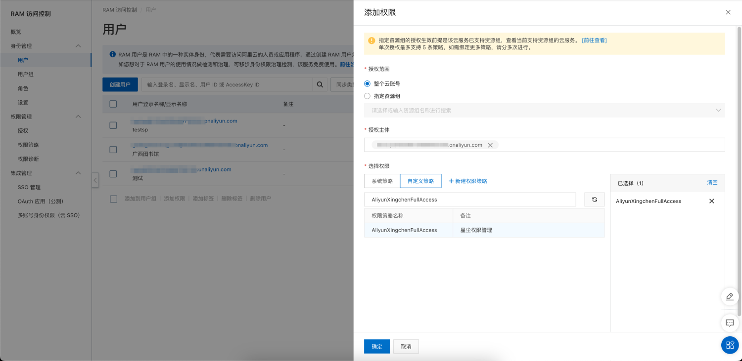
Task: Open the feedback edit pencil icon
Action: [730, 297]
